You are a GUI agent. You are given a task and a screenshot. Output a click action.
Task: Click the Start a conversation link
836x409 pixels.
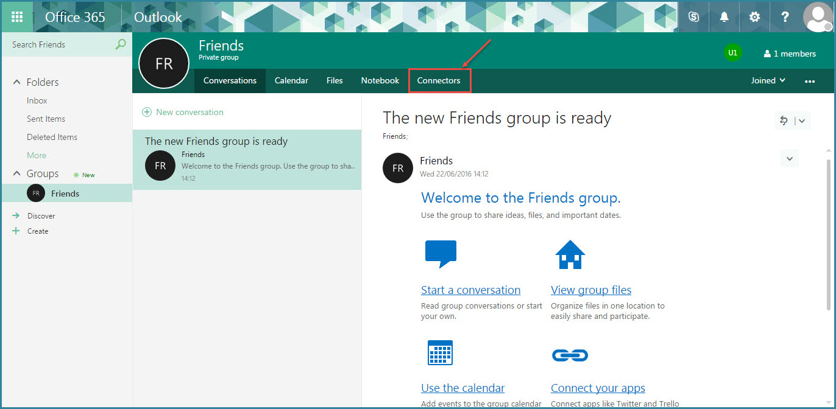tap(470, 290)
